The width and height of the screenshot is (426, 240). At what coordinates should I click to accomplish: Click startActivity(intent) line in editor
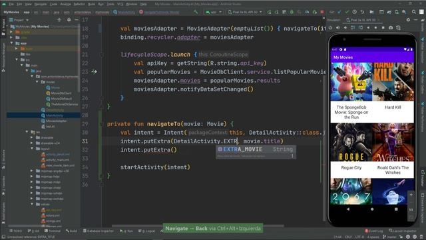tap(155, 167)
